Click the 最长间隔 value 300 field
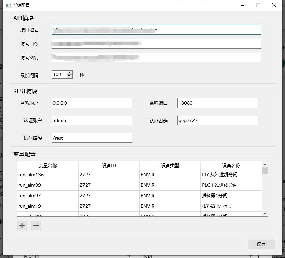The width and height of the screenshot is (285, 258). pos(59,74)
